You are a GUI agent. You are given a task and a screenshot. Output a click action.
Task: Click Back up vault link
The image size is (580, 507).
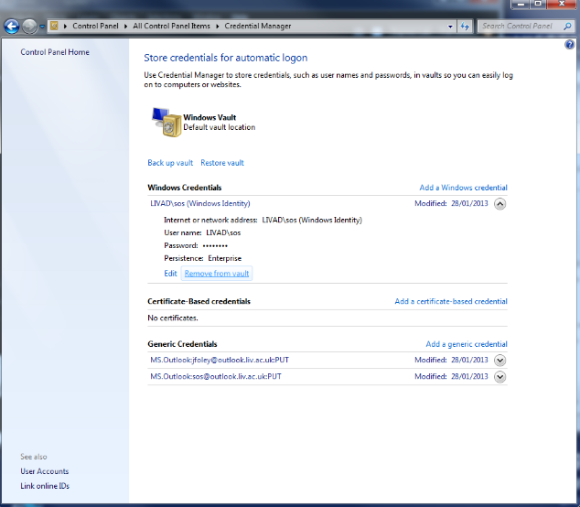(x=170, y=163)
